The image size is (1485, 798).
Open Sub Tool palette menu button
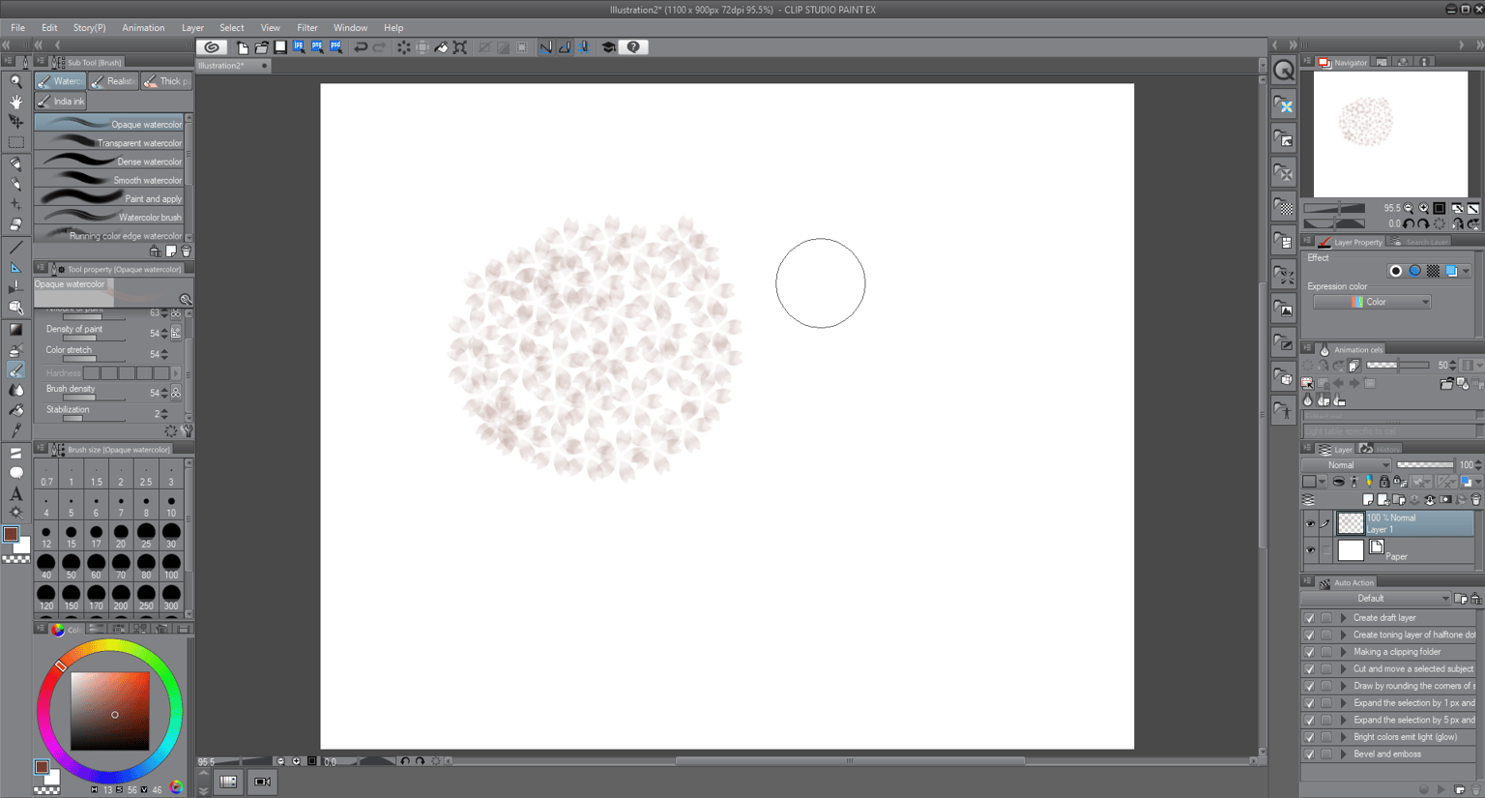[x=40, y=62]
